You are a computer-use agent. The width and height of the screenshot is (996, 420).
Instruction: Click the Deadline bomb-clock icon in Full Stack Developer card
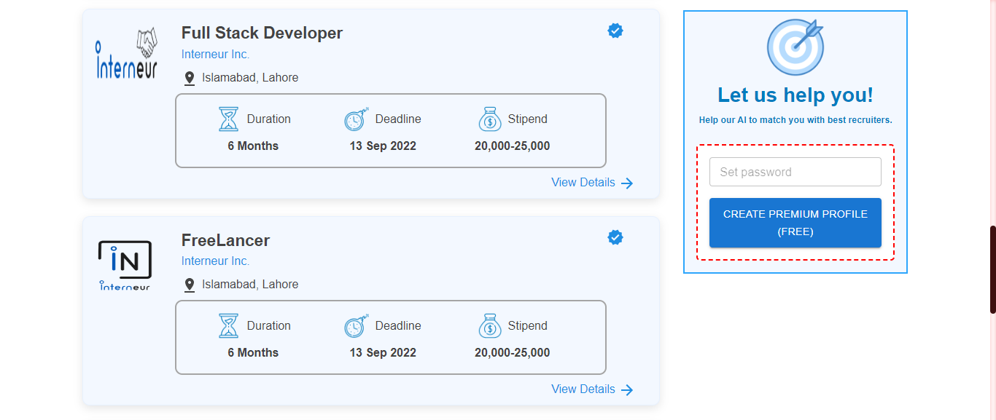point(356,119)
